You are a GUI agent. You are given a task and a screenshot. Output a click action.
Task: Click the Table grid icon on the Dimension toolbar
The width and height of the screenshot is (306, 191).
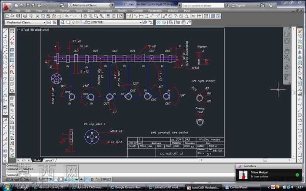(x=213, y=16)
